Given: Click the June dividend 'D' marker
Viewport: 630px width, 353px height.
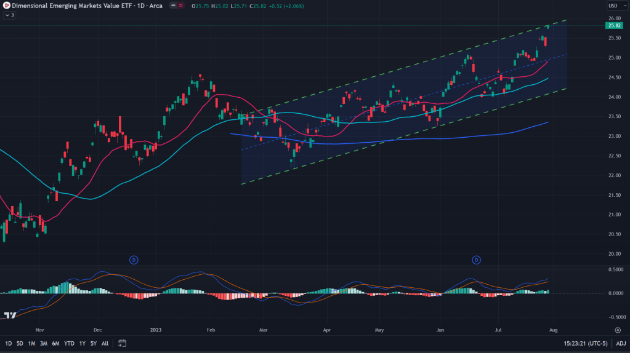Looking at the screenshot, I should coord(476,260).
